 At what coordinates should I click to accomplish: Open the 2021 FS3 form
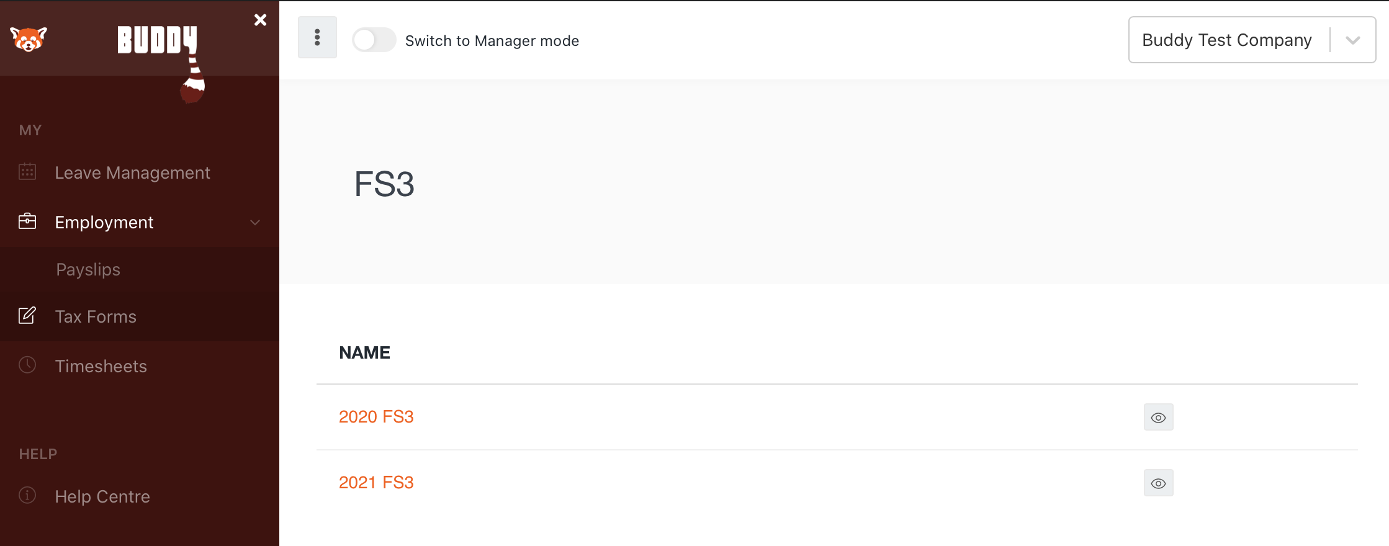coord(376,482)
